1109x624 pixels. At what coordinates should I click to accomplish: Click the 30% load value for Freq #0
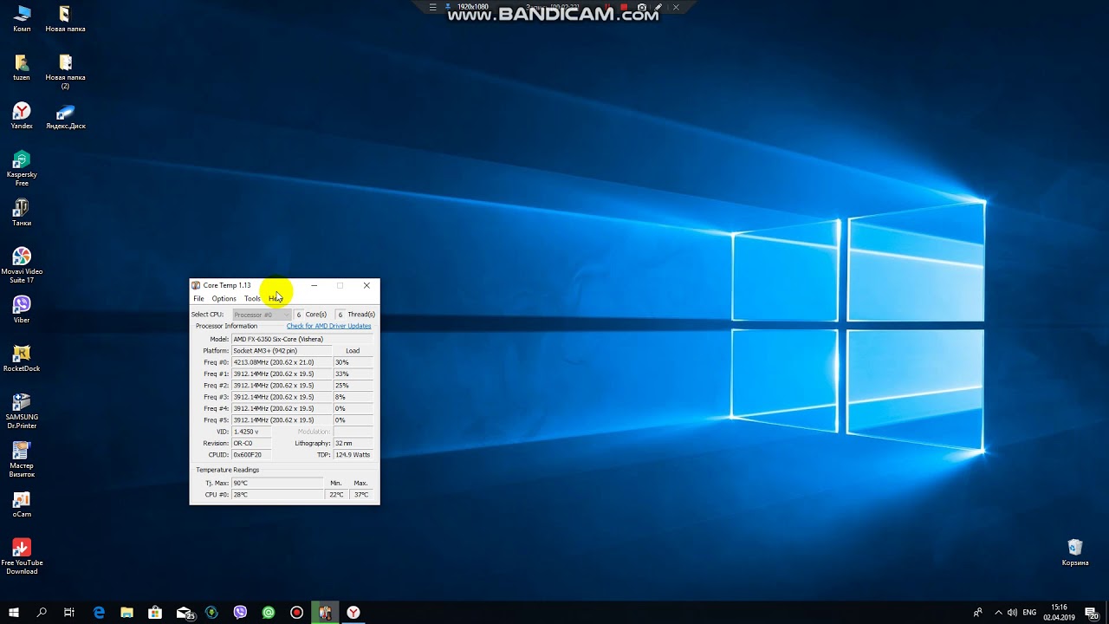click(353, 362)
